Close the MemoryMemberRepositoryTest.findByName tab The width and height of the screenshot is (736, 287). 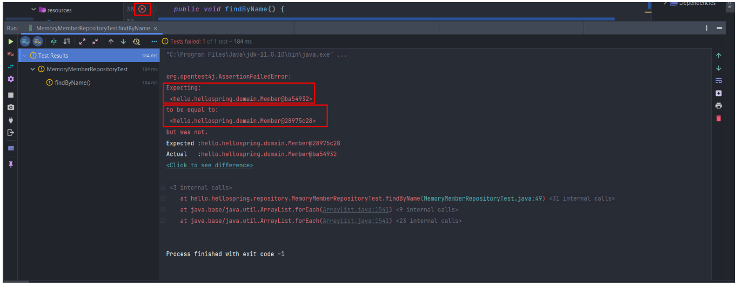156,28
